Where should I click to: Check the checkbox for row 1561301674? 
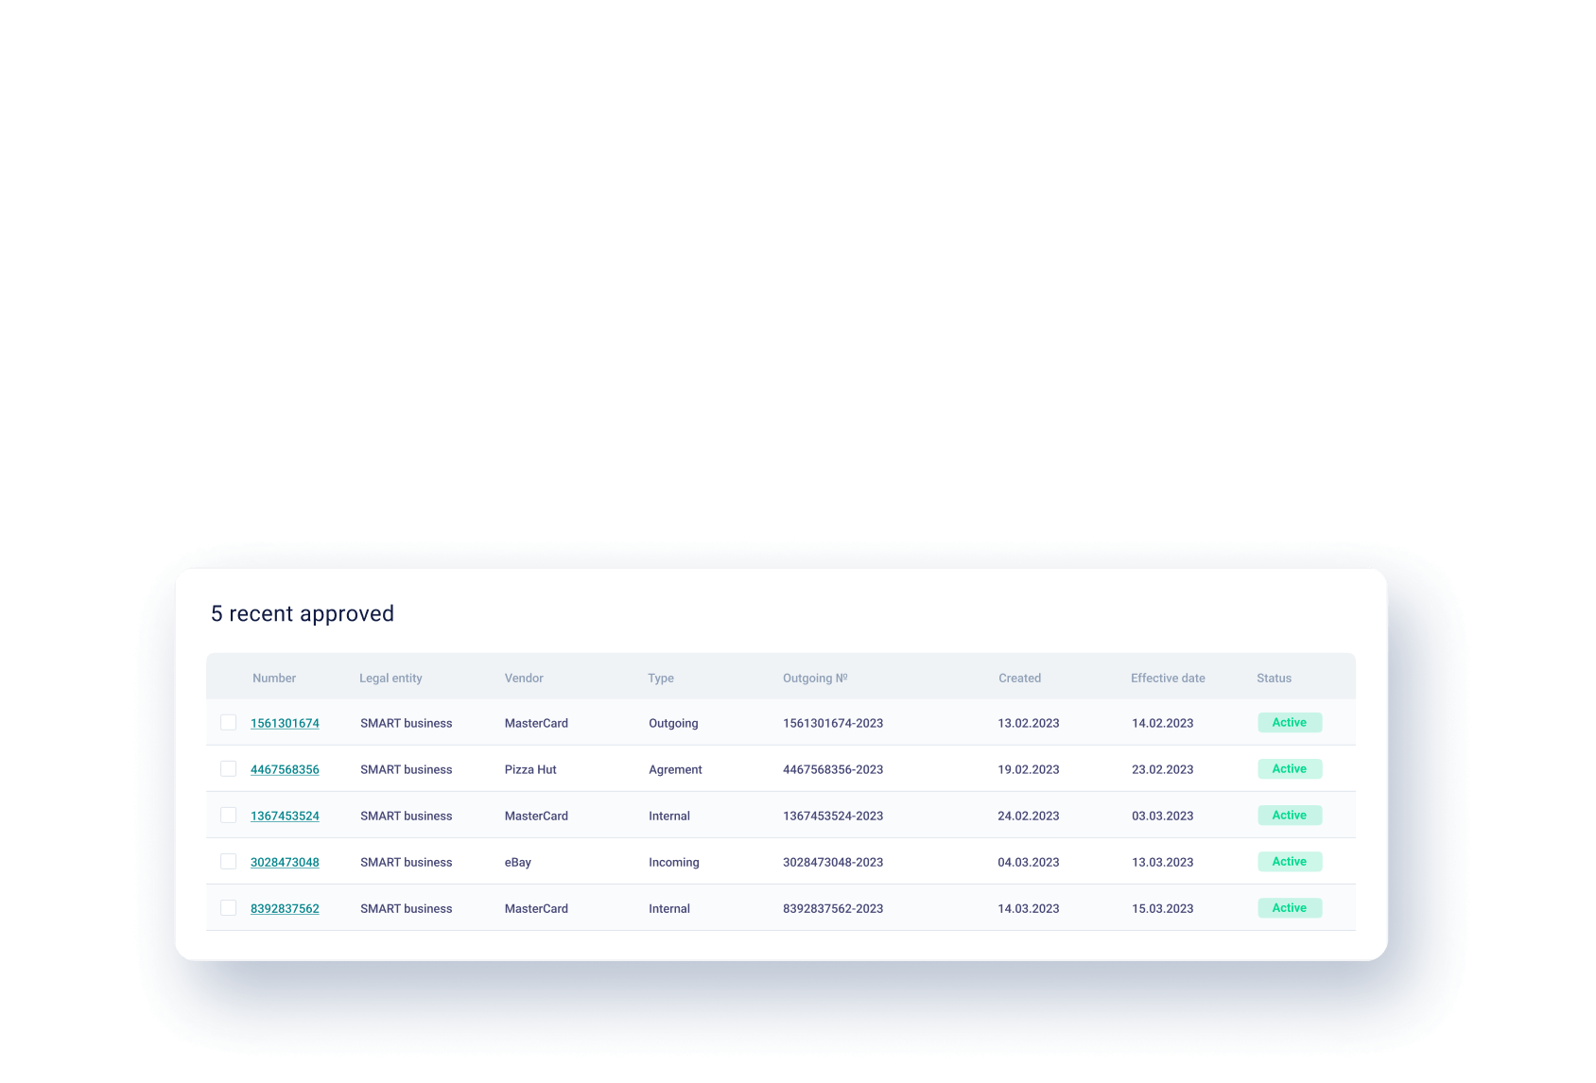point(228,722)
